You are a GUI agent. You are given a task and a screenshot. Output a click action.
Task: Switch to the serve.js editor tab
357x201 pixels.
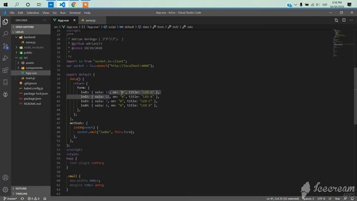coord(92,20)
